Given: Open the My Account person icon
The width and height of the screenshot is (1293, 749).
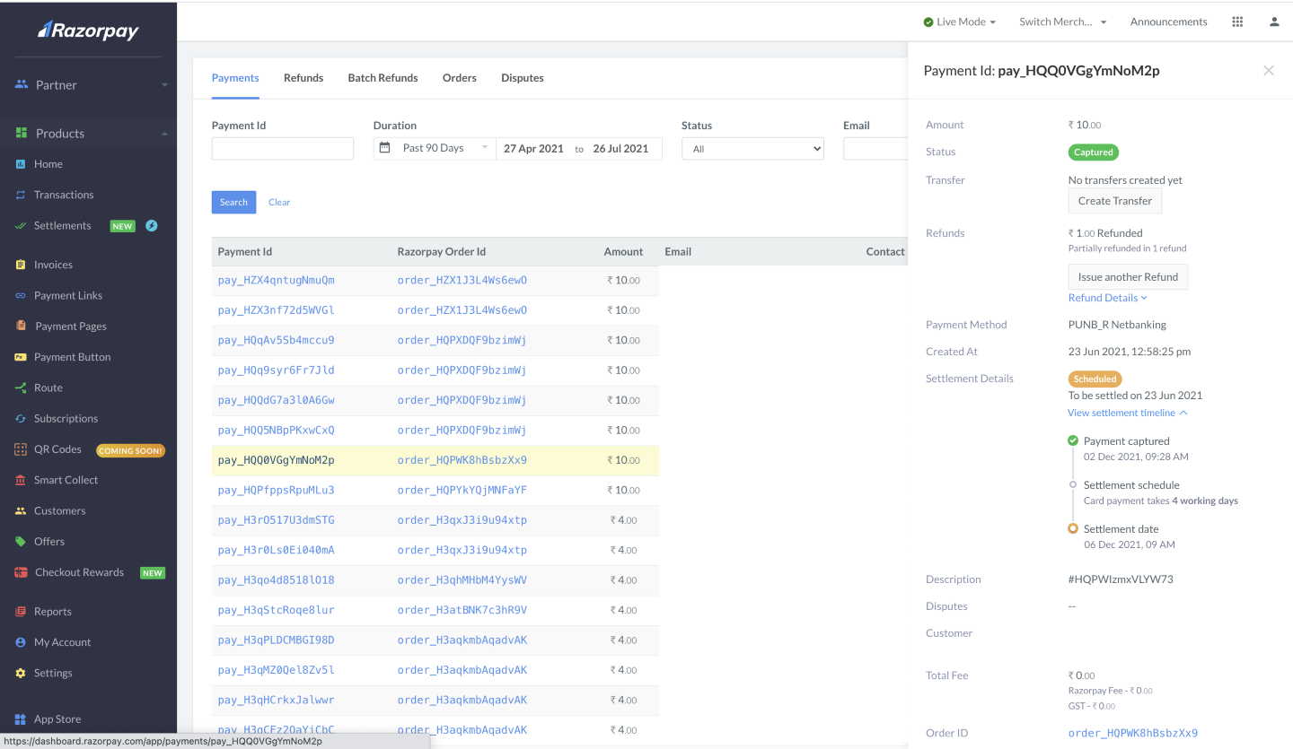Looking at the screenshot, I should click(x=21, y=642).
